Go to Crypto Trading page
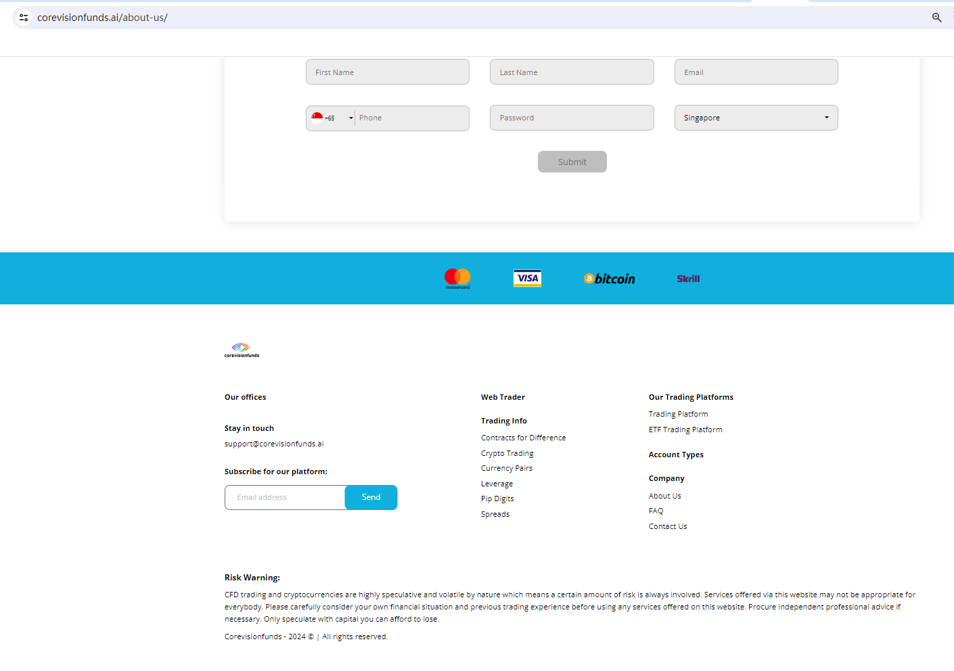 [507, 454]
